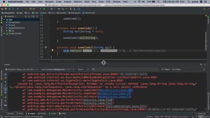Expand the manifests folder

pos(7,22)
